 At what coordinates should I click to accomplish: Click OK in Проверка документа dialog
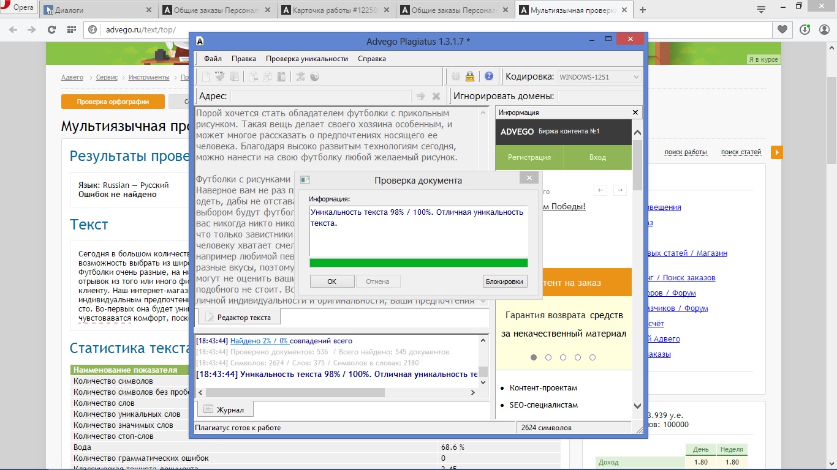(332, 282)
